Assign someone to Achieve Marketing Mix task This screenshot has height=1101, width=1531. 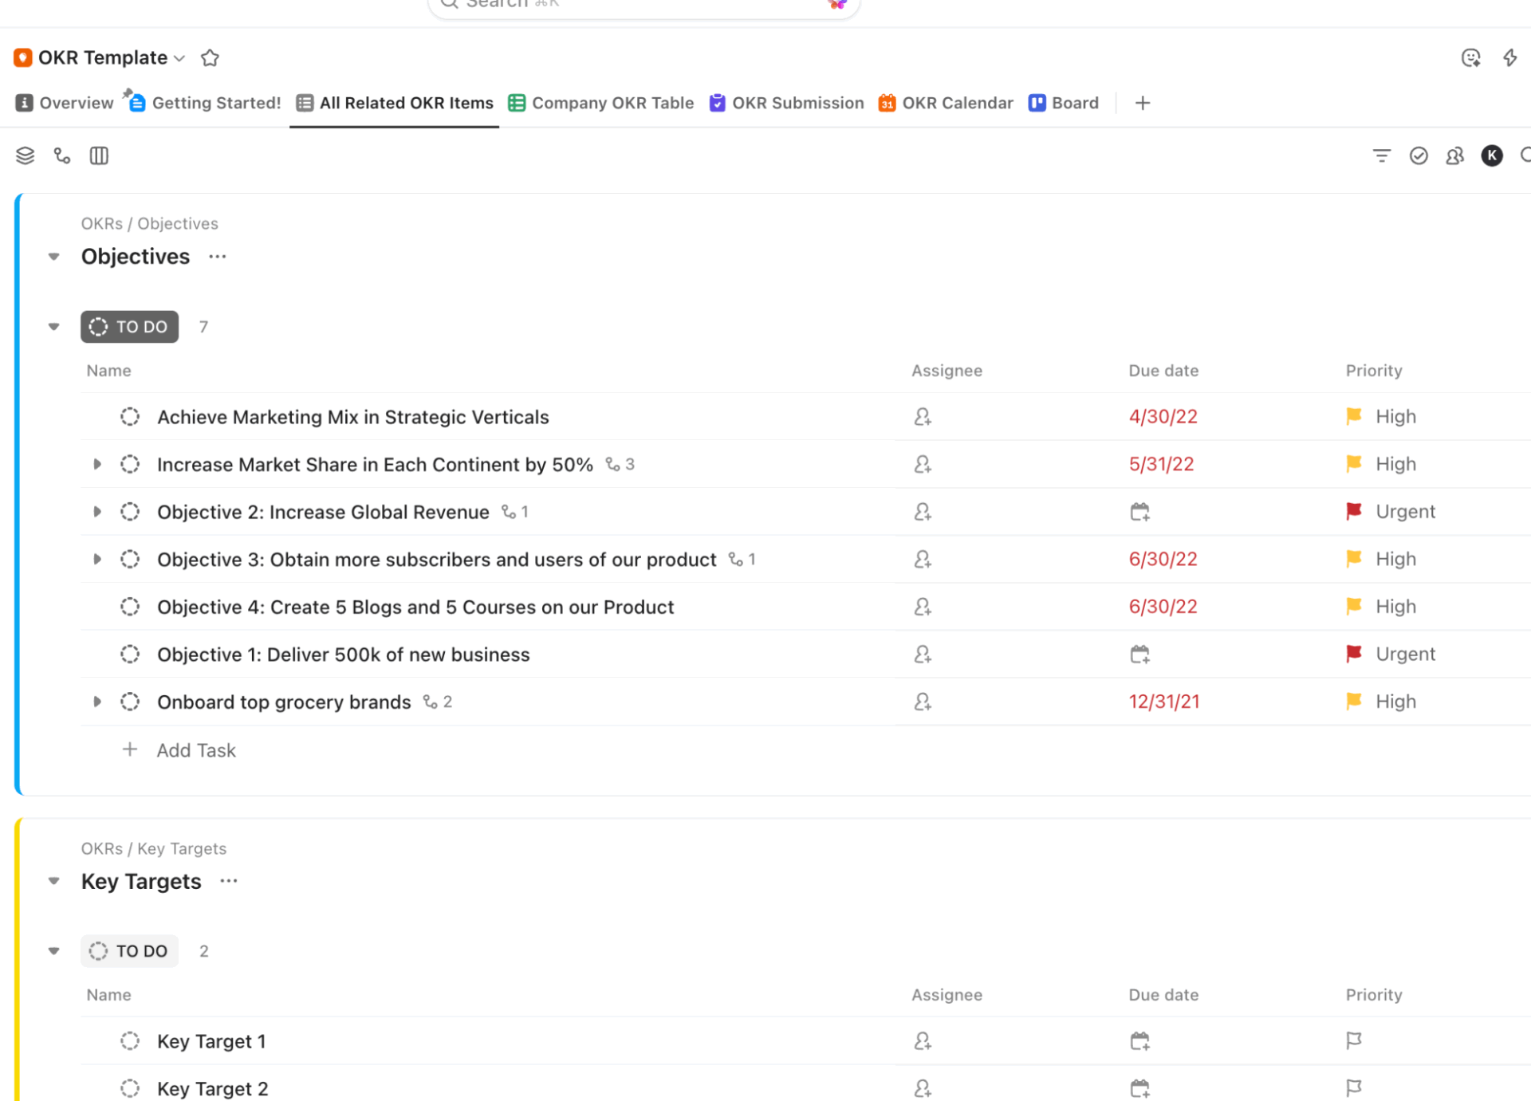[923, 417]
